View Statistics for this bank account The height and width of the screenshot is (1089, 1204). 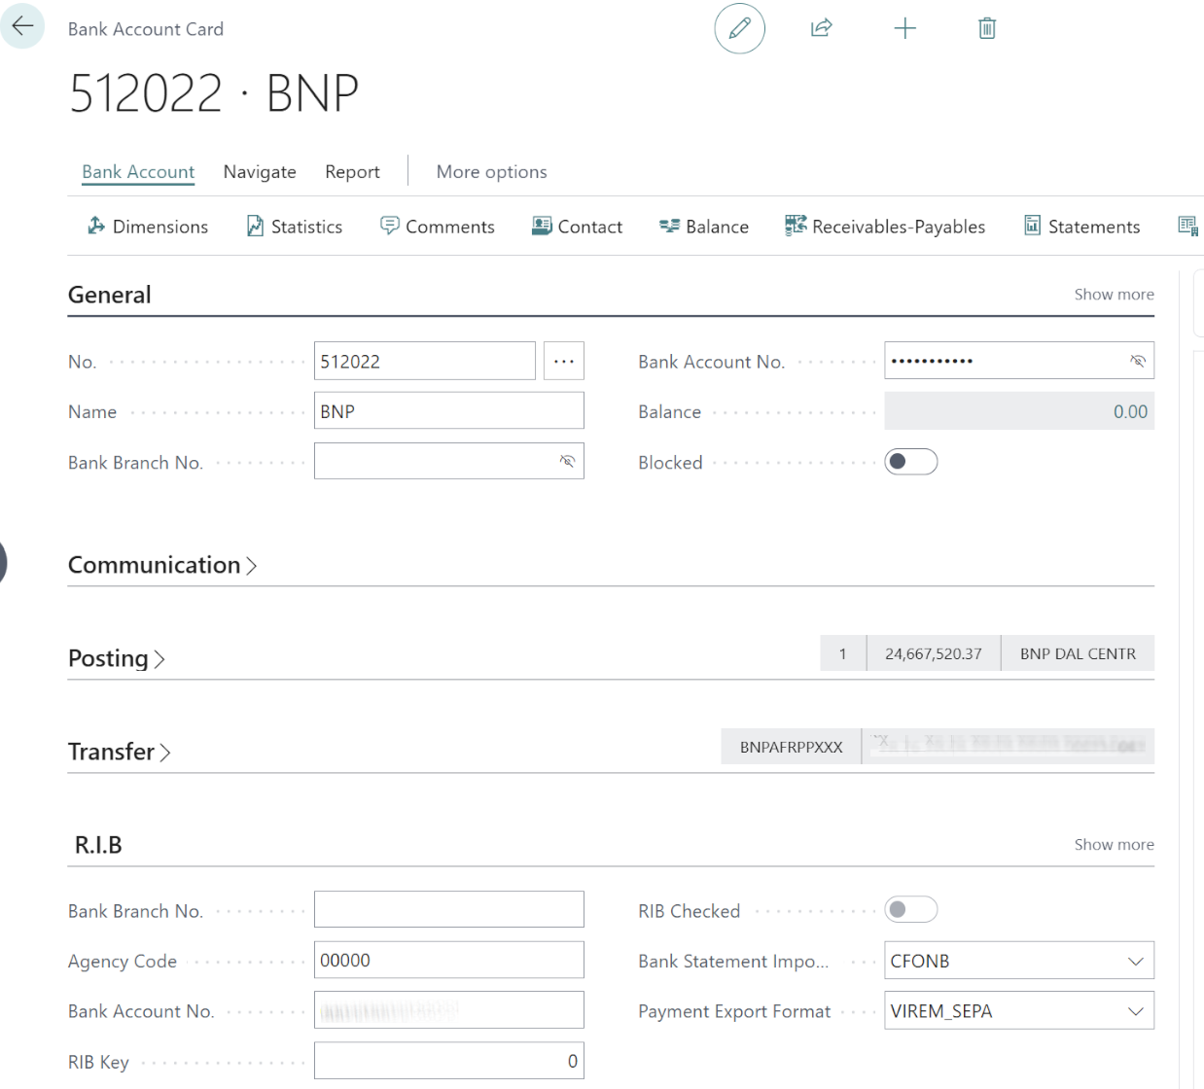click(294, 226)
